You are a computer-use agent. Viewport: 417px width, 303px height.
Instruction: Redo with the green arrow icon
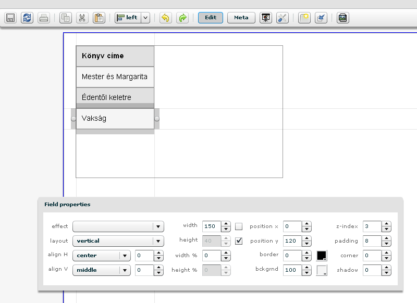pyautogui.click(x=182, y=18)
